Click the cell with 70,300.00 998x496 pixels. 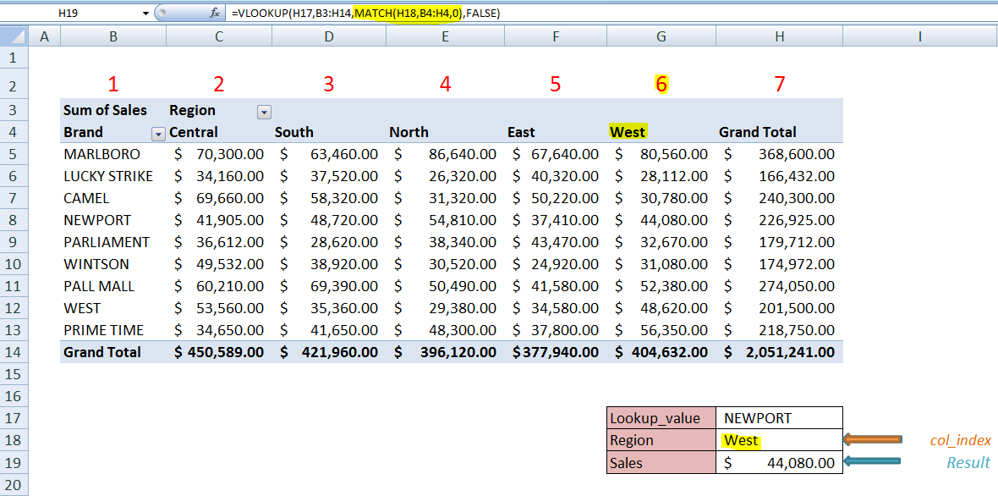219,154
